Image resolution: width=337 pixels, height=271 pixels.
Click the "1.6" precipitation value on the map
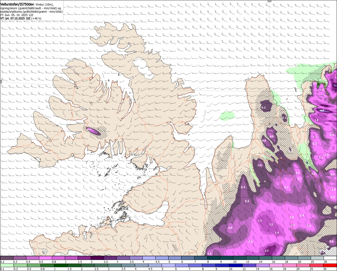coord(316,120)
